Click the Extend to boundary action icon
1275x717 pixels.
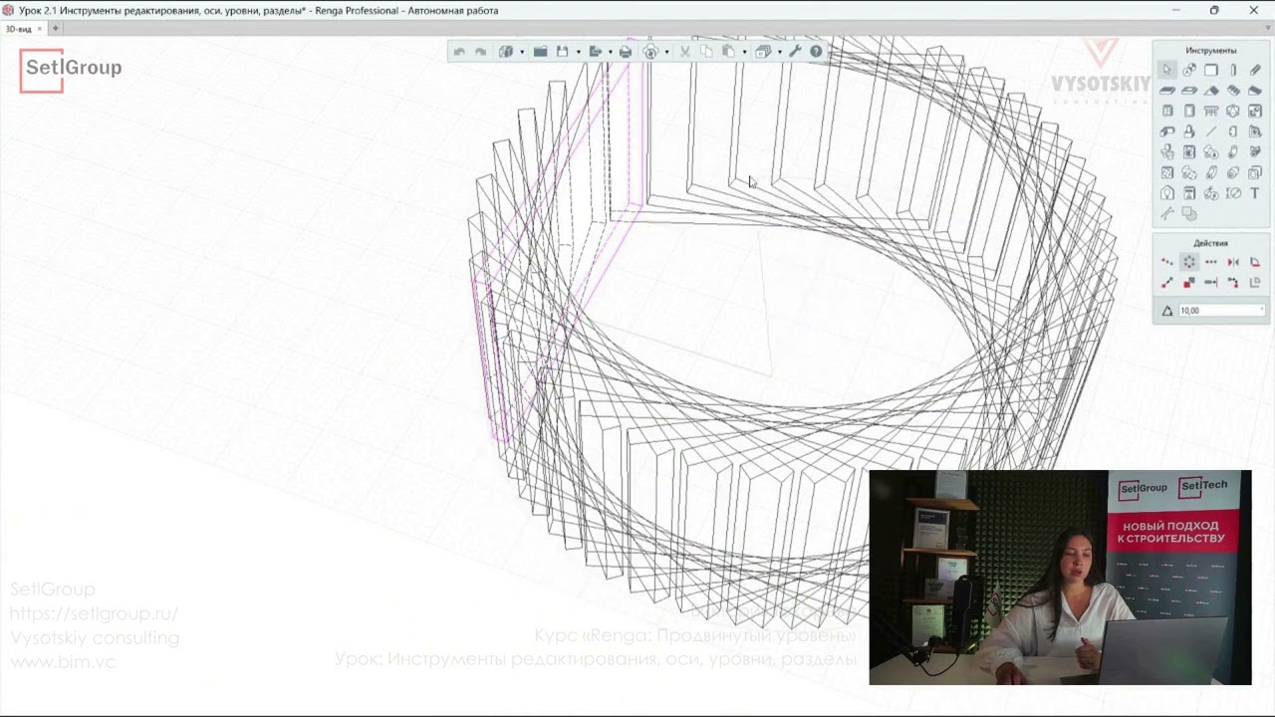click(x=1211, y=283)
